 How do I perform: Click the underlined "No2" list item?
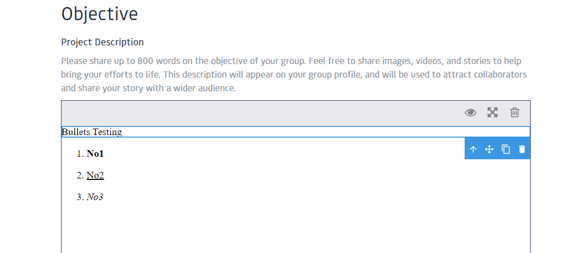(95, 175)
